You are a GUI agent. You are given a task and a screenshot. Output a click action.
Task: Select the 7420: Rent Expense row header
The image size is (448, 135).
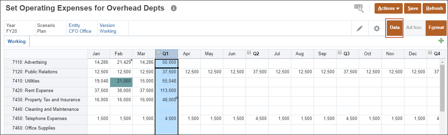pos(46,91)
